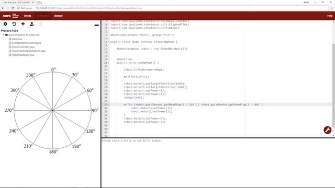
Task: Fold the while loop at line 33
Action: [108, 104]
